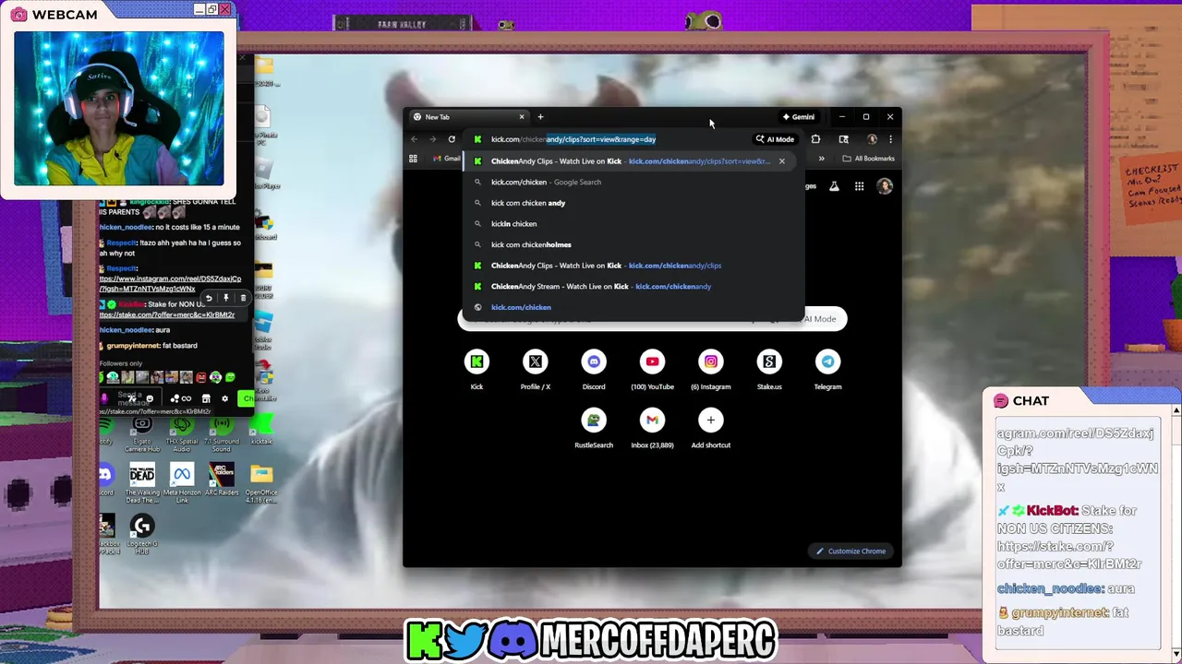
Task: Open Gmail bookmark in bookmarks bar
Action: pyautogui.click(x=447, y=159)
